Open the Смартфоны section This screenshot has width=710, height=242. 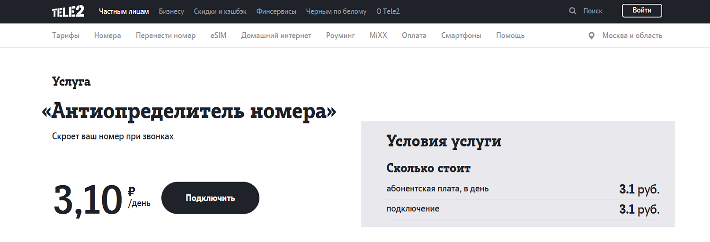[461, 35]
